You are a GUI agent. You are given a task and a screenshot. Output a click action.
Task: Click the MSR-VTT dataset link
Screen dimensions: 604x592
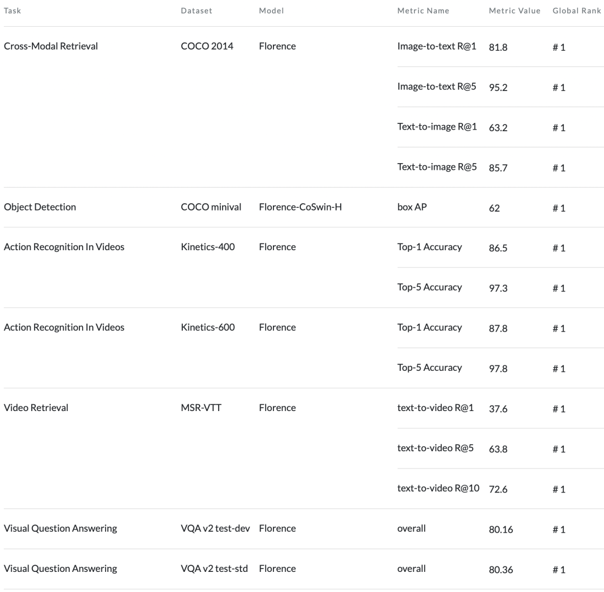[201, 408]
